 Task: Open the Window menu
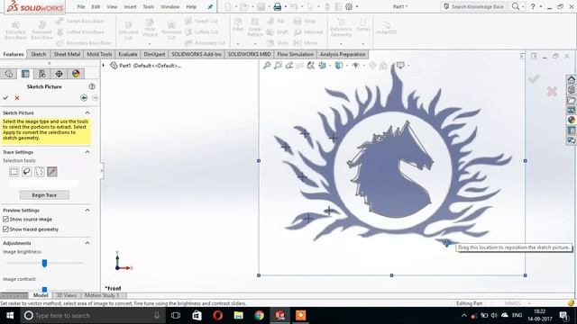pos(170,6)
